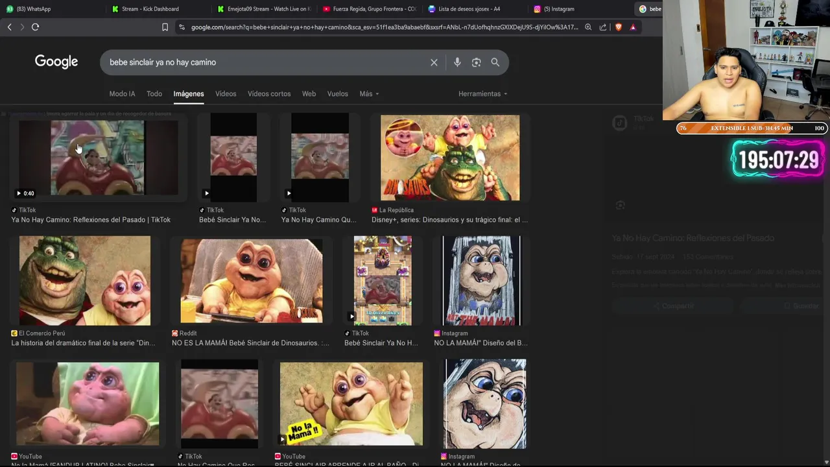The height and width of the screenshot is (467, 830).
Task: Go to Google homepage via logo
Action: point(56,62)
